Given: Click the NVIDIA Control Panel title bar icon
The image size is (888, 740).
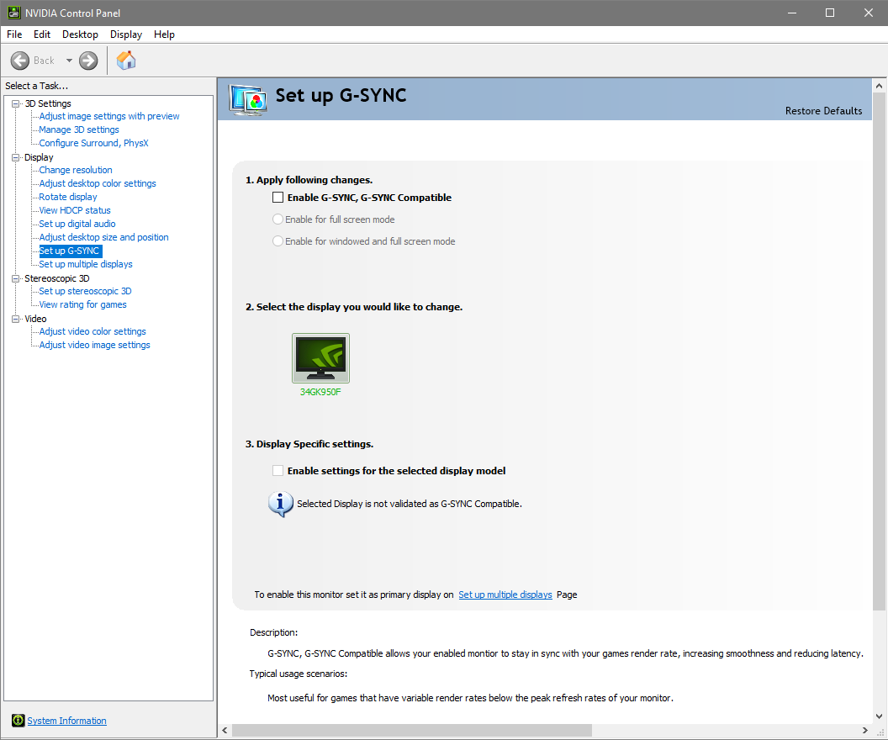Looking at the screenshot, I should tap(13, 13).
